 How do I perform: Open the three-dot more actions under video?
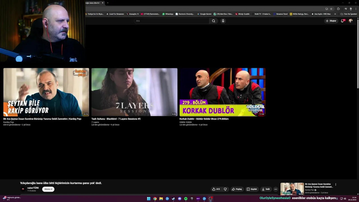[x=275, y=189]
